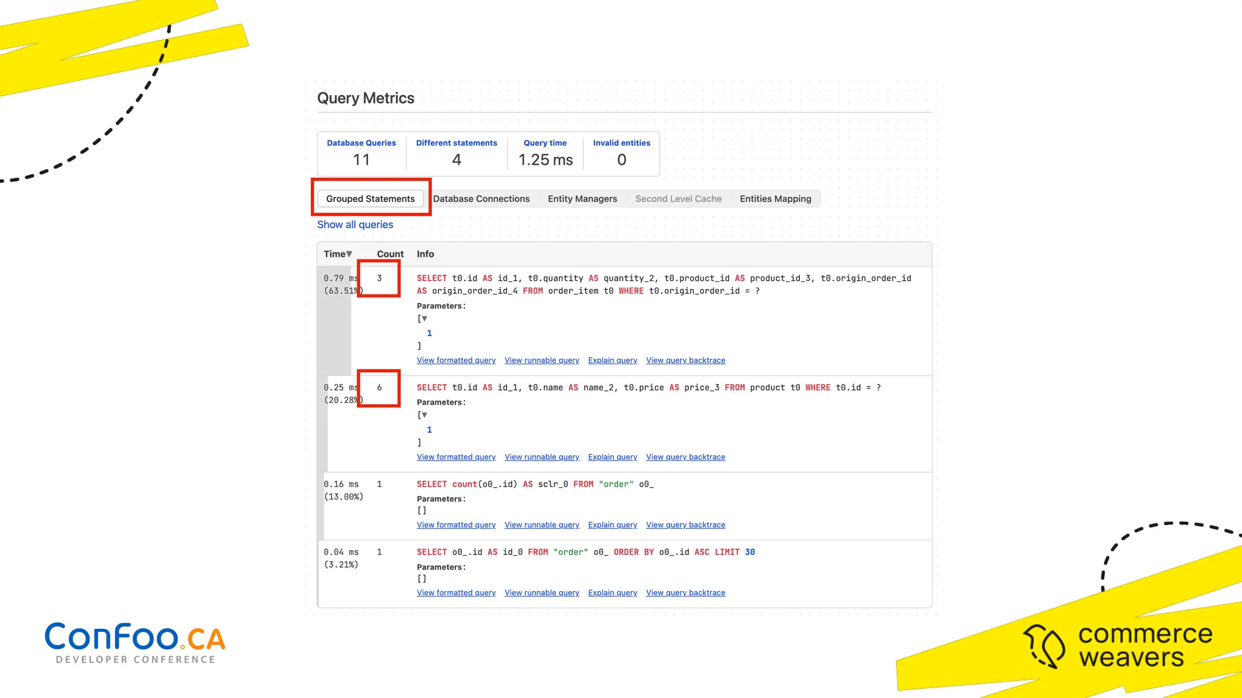Viewport: 1242px width, 698px height.
Task: Switch to Database Connections tab
Action: pyautogui.click(x=481, y=199)
